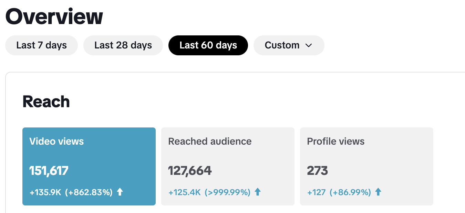The image size is (465, 213).
Task: Choose the Last 60 days pill
Action: tap(208, 45)
